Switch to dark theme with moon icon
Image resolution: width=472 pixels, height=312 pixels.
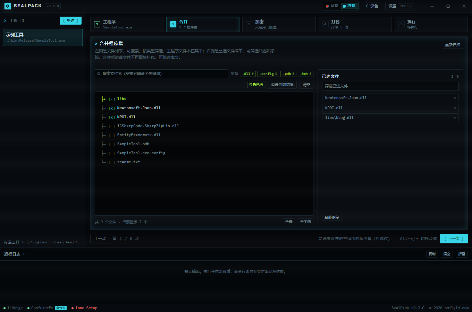(x=372, y=6)
